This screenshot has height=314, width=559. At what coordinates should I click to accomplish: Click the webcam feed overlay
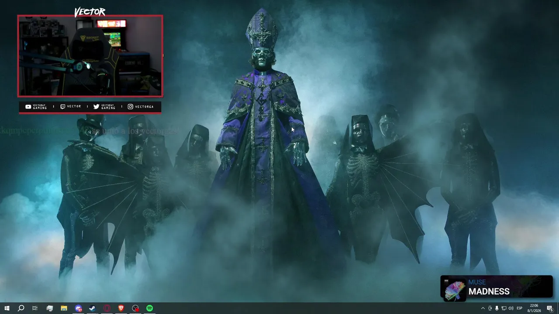coord(90,56)
